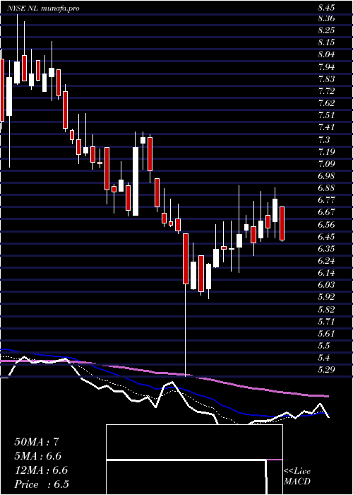
Task: Click the 8.45 price axis label
Action: (x=326, y=8)
